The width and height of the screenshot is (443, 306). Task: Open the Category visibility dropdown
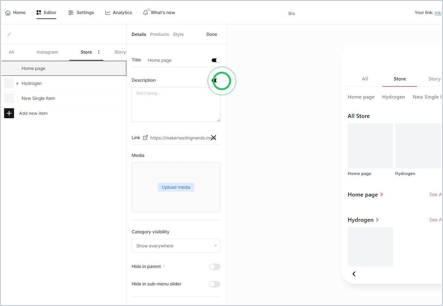pos(176,245)
